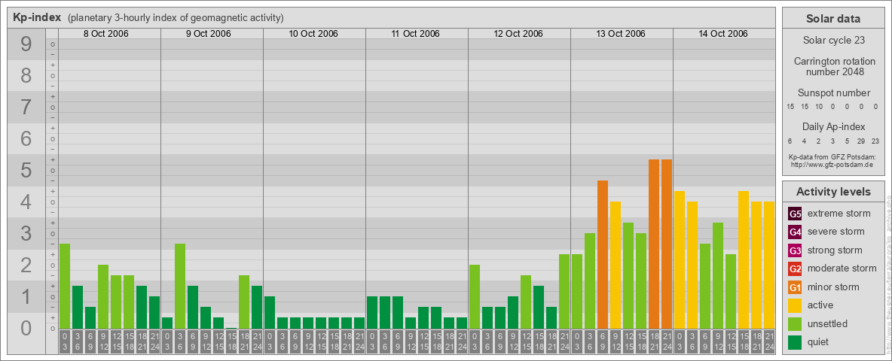Click the dark green 10 Oct 0-3 bar
Image resolution: width=892 pixels, height=361 pixels.
point(270,313)
